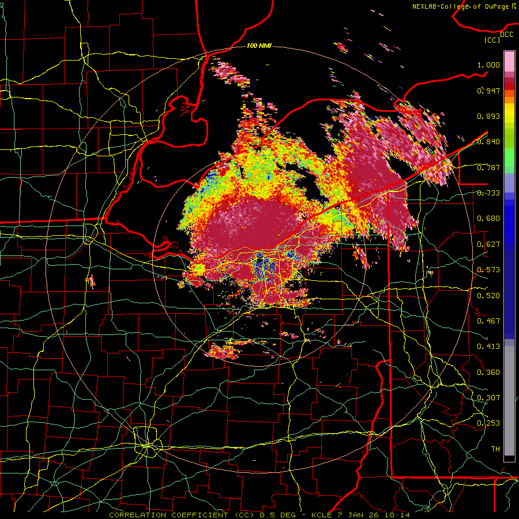Select the 0.307 scale label

488,397
